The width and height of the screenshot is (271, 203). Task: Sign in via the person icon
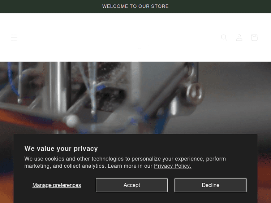(239, 37)
